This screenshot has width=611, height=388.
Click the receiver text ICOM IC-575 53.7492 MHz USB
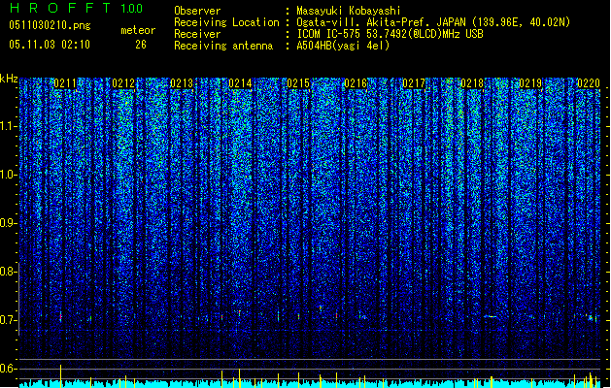(x=390, y=34)
